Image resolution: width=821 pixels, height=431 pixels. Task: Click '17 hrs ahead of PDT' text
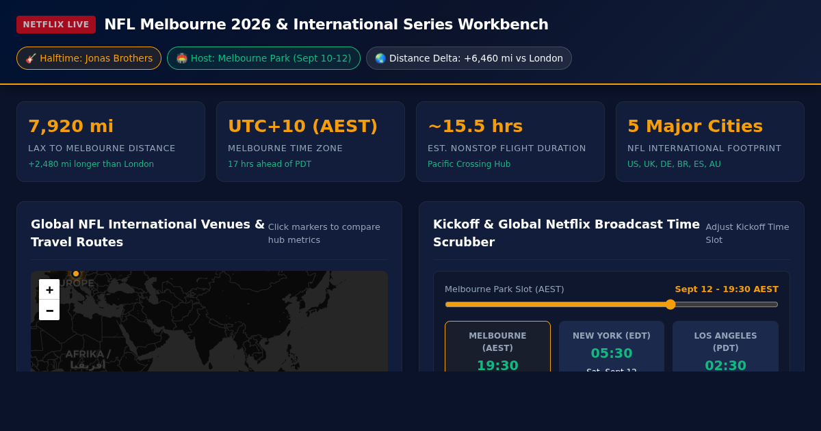pos(270,164)
